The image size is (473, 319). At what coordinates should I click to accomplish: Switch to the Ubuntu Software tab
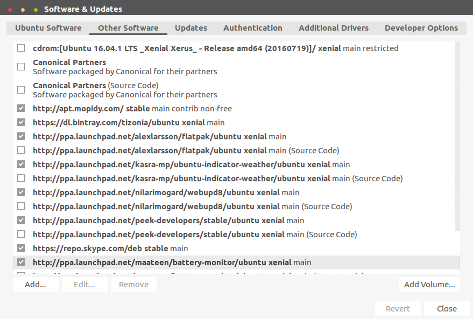48,28
